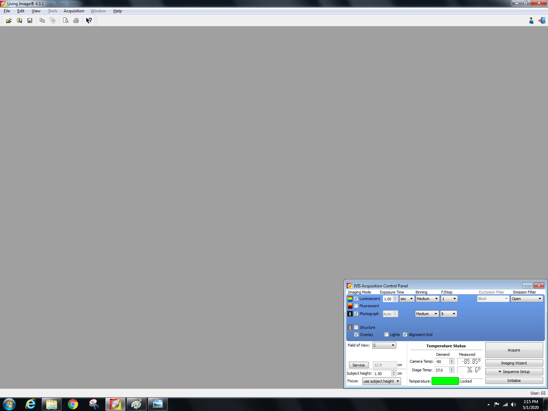
Task: Open the File menu
Action: pos(7,11)
